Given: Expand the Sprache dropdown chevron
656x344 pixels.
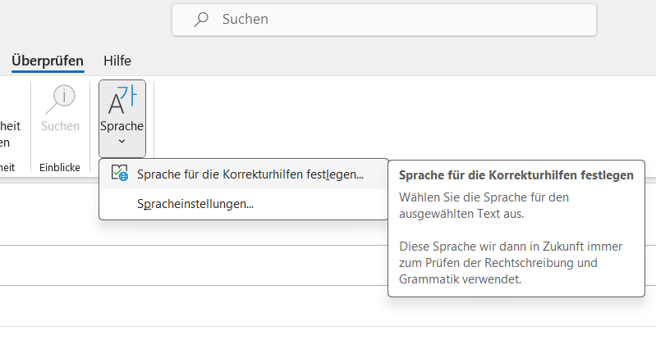Looking at the screenshot, I should (122, 142).
